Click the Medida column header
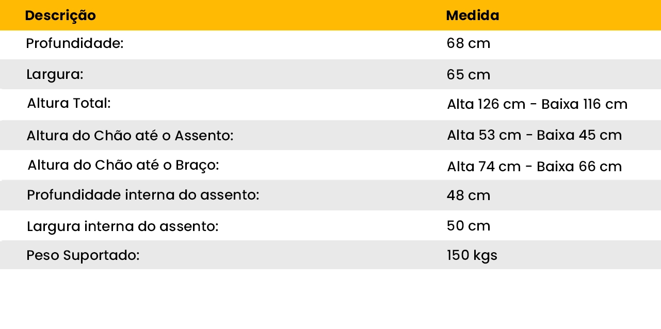The height and width of the screenshot is (329, 661). [x=472, y=15]
